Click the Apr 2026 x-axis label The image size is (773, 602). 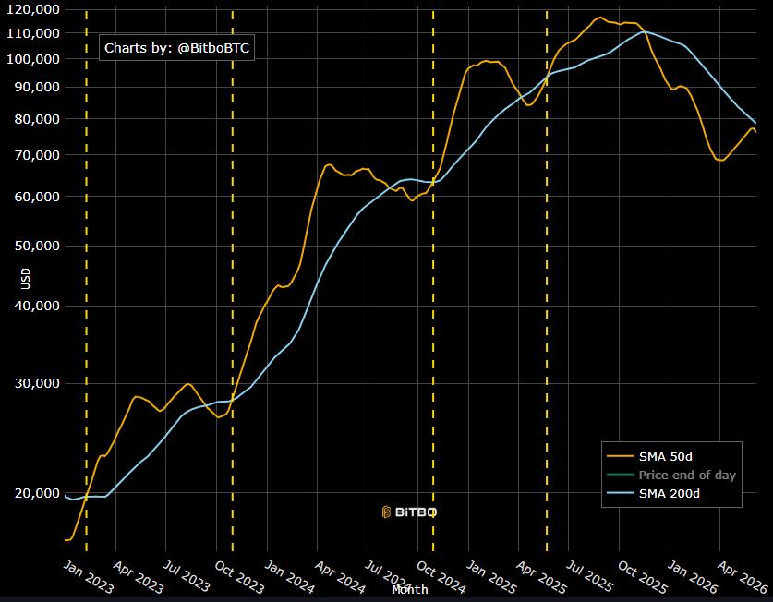point(743,577)
